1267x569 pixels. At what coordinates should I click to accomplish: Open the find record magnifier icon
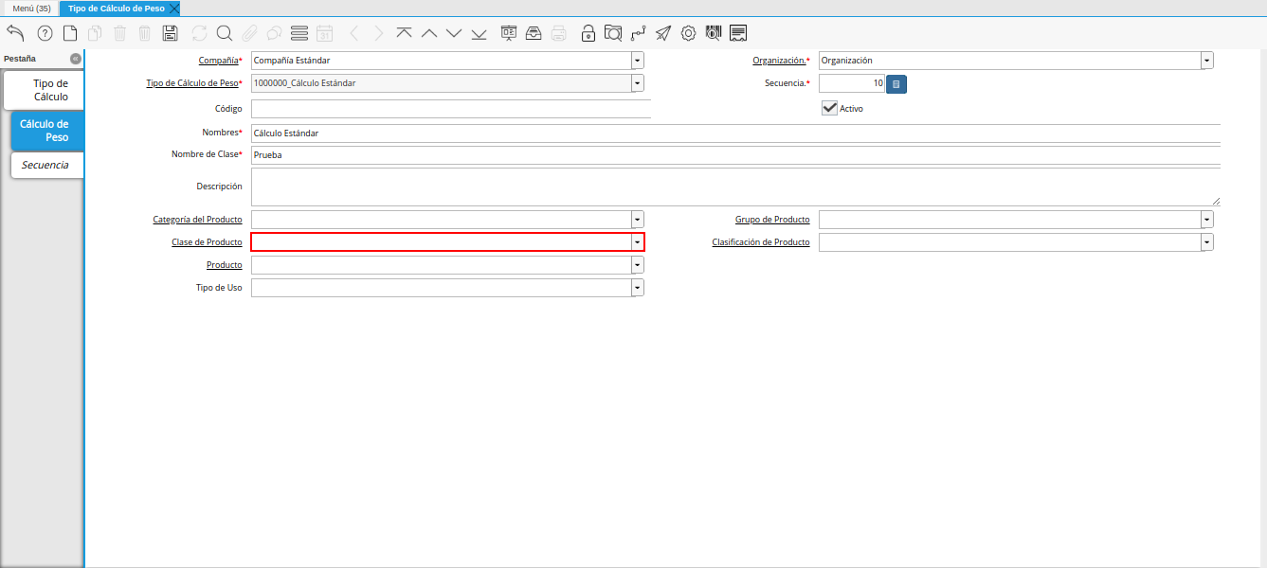225,33
